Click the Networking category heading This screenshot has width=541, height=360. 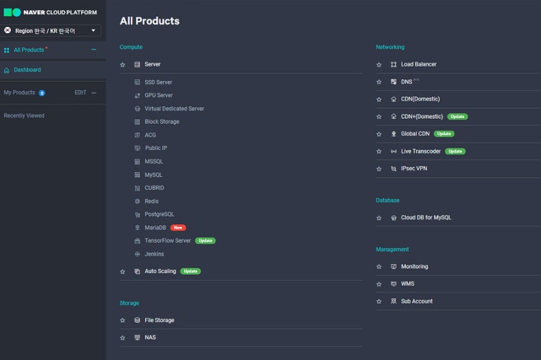point(390,47)
